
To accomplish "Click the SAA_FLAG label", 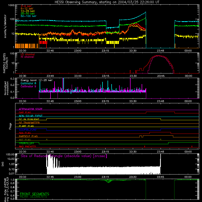I will tap(25, 133).
